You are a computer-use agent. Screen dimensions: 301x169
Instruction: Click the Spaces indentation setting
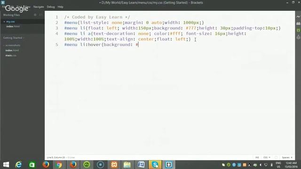pos(287,158)
